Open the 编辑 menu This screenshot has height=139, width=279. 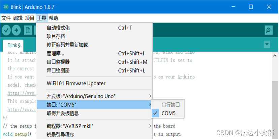pos(18,18)
